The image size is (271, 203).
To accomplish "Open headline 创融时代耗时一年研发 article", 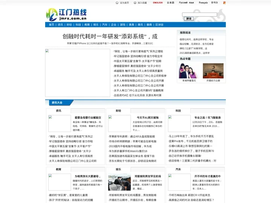I will point(110,36).
